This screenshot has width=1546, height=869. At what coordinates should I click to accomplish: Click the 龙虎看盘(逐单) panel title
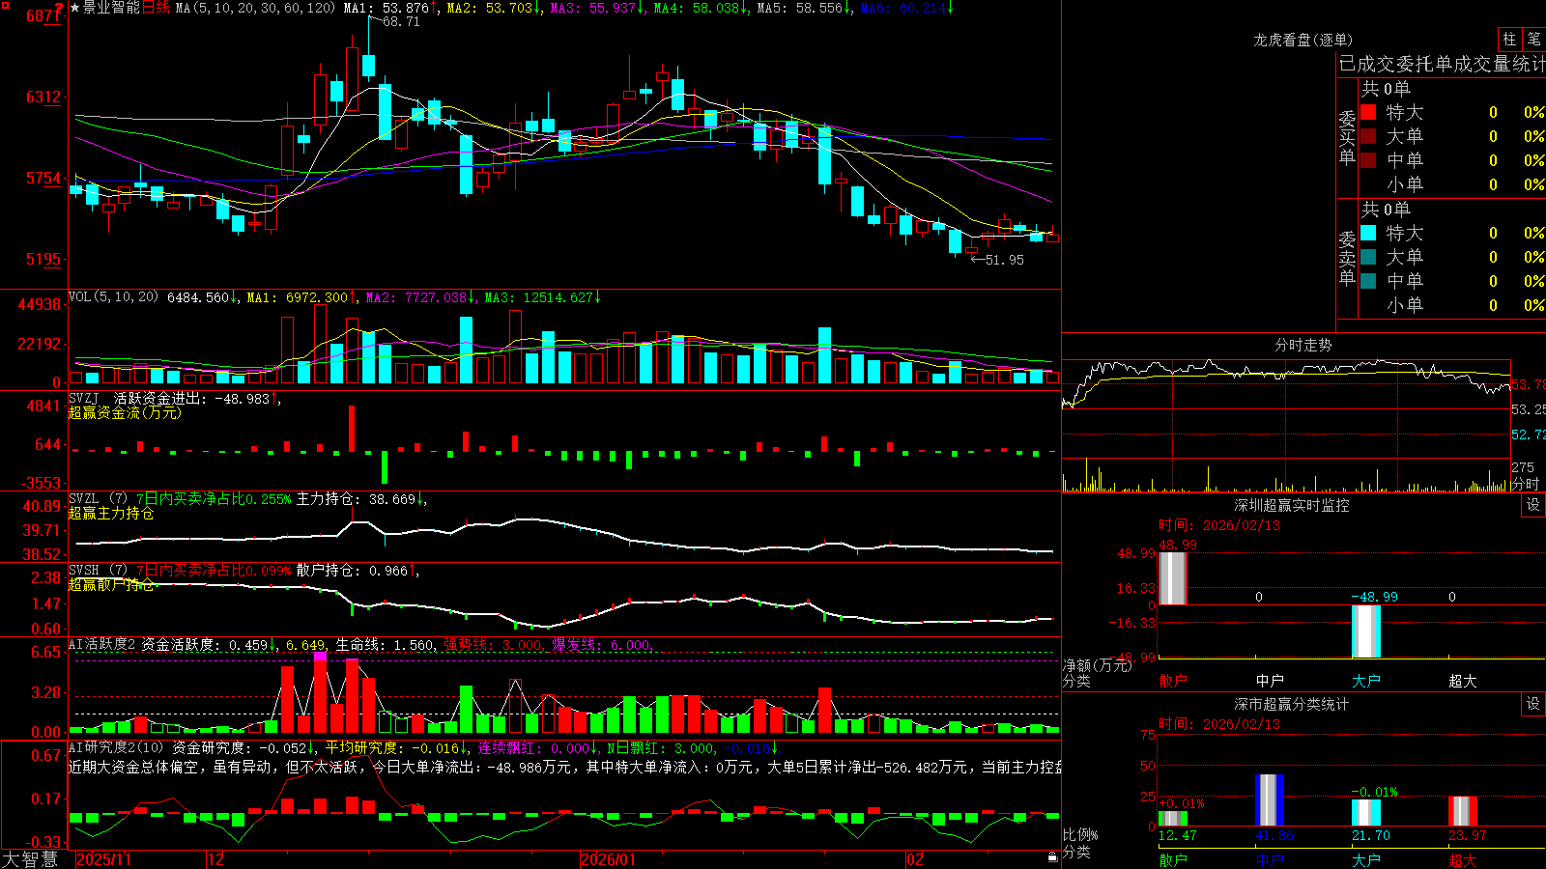[1303, 40]
